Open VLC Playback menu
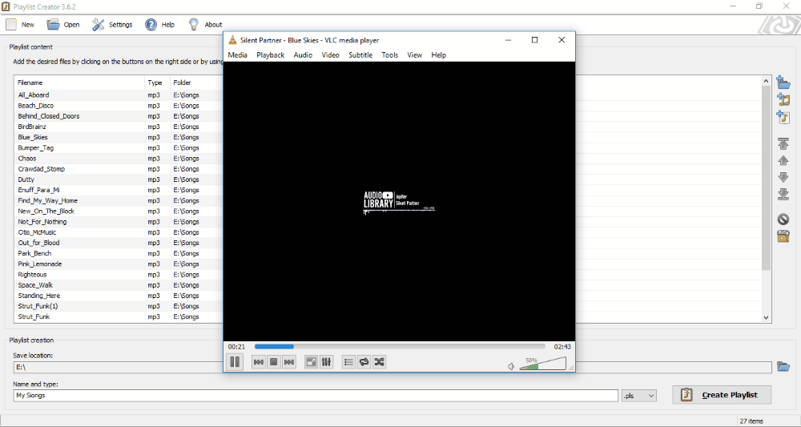Image resolution: width=801 pixels, height=427 pixels. (270, 54)
